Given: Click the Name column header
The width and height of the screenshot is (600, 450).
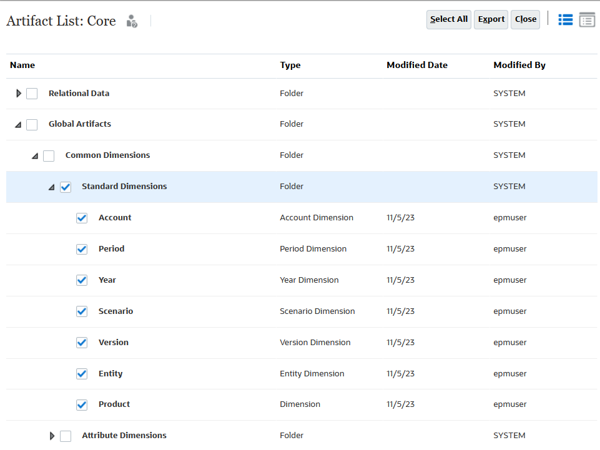Looking at the screenshot, I should click(22, 65).
